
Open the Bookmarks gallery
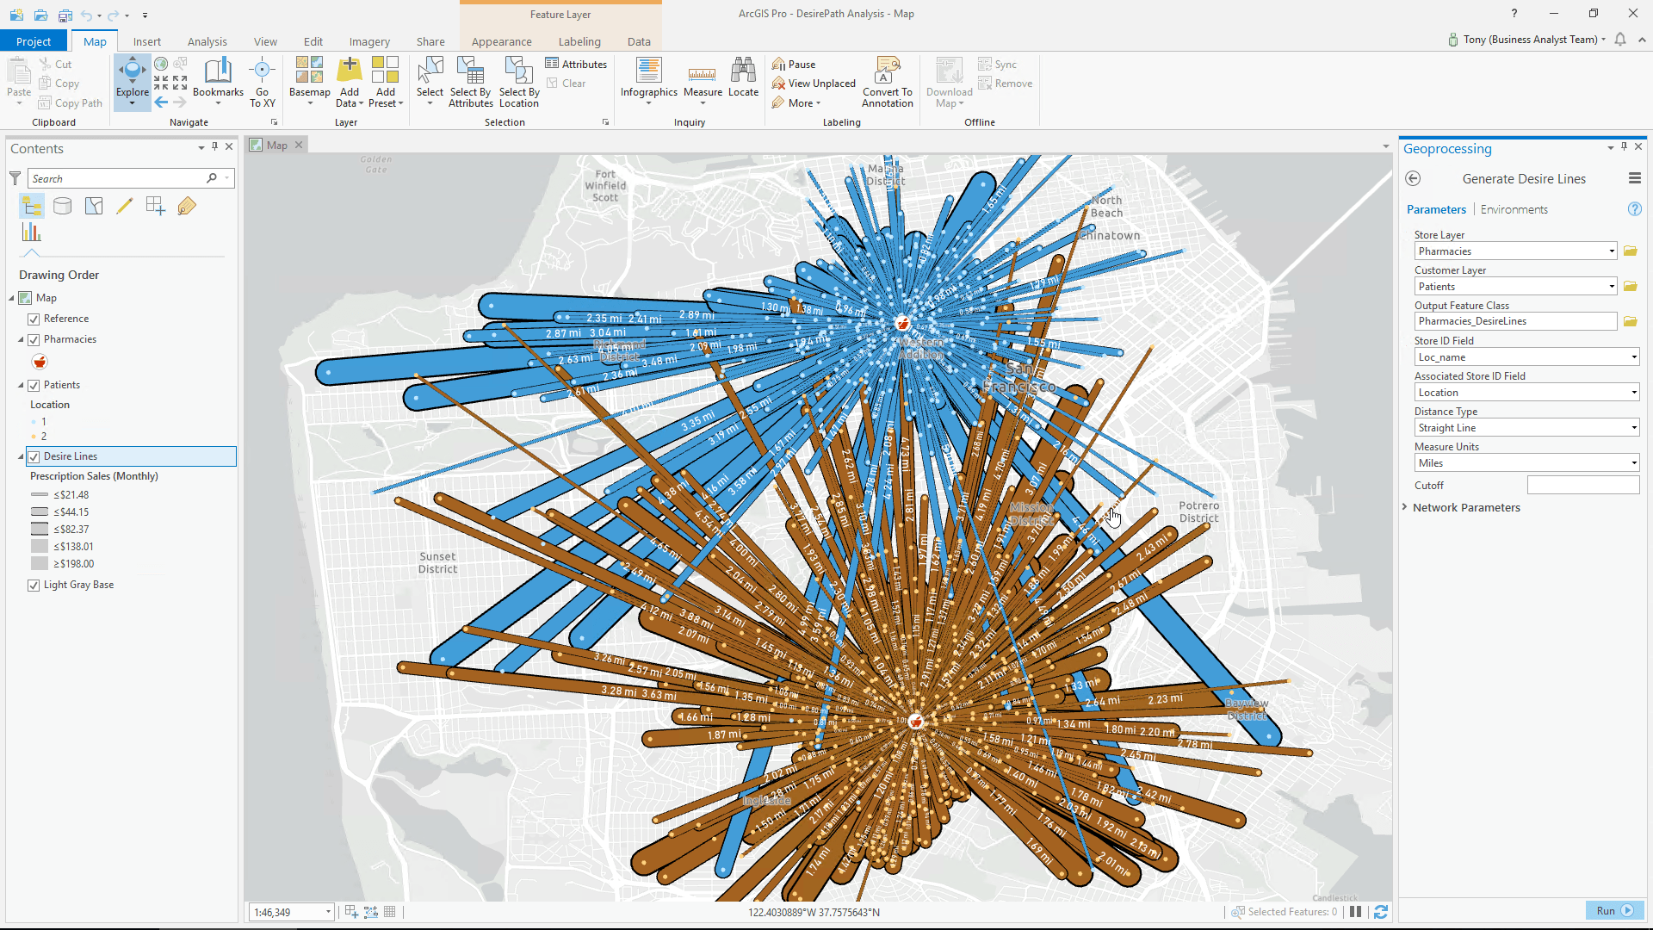(x=218, y=82)
